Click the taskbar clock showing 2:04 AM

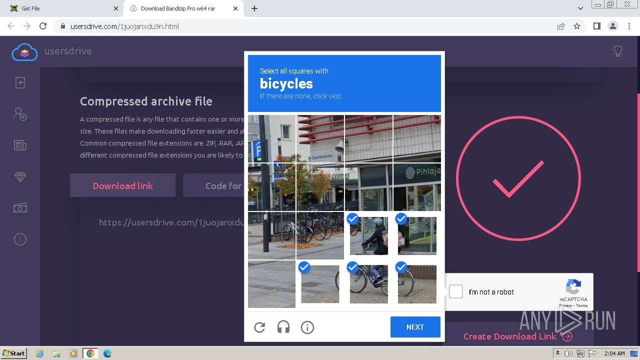614,353
